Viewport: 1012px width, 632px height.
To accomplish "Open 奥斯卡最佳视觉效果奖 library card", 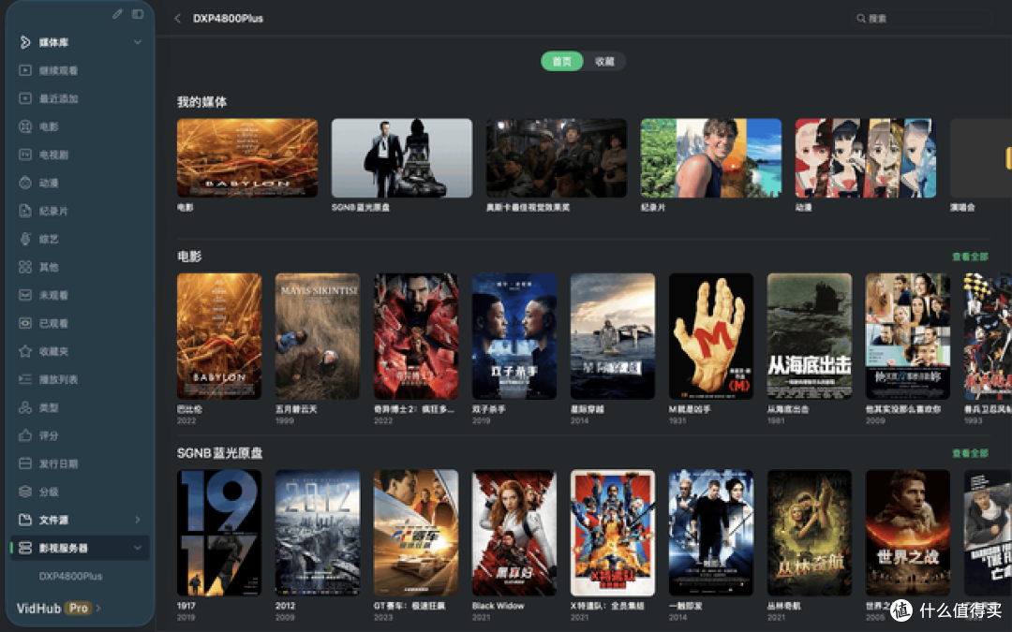I will 557,158.
